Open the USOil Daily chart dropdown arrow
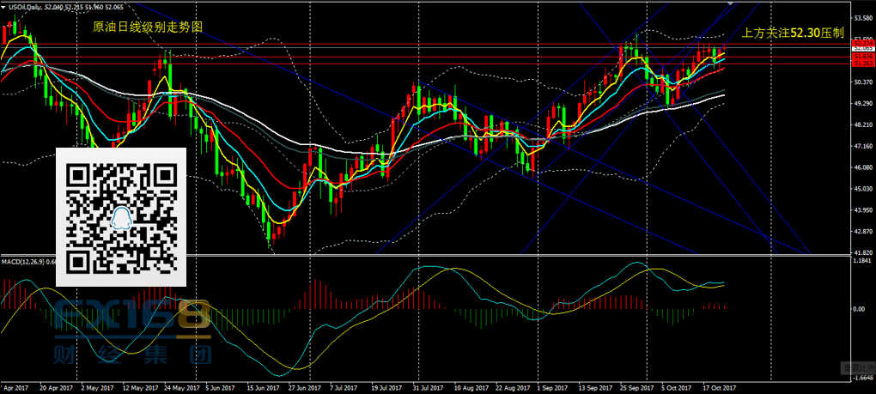 4,6
